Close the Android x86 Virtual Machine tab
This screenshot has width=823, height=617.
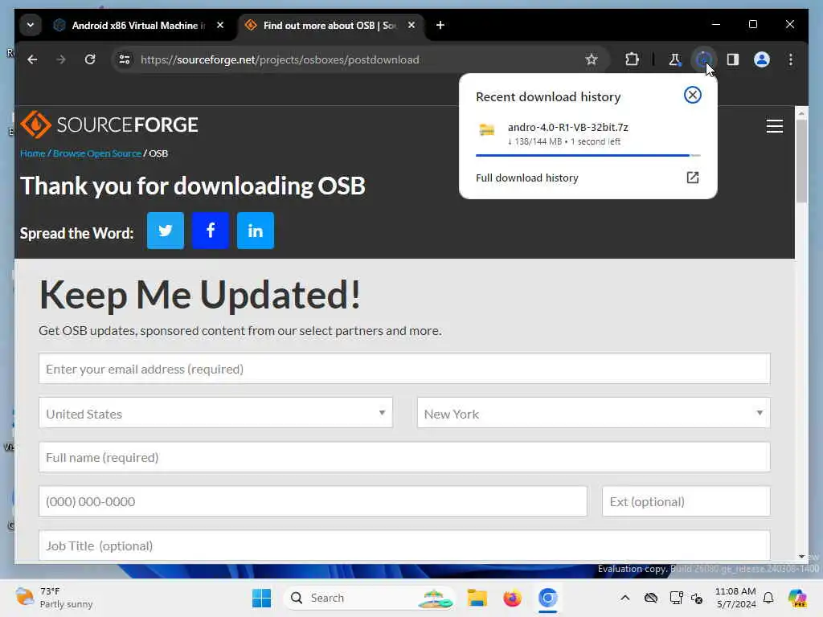pyautogui.click(x=220, y=25)
